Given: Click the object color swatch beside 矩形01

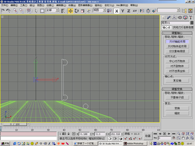Looking at the screenshot, I should click(x=192, y=23).
